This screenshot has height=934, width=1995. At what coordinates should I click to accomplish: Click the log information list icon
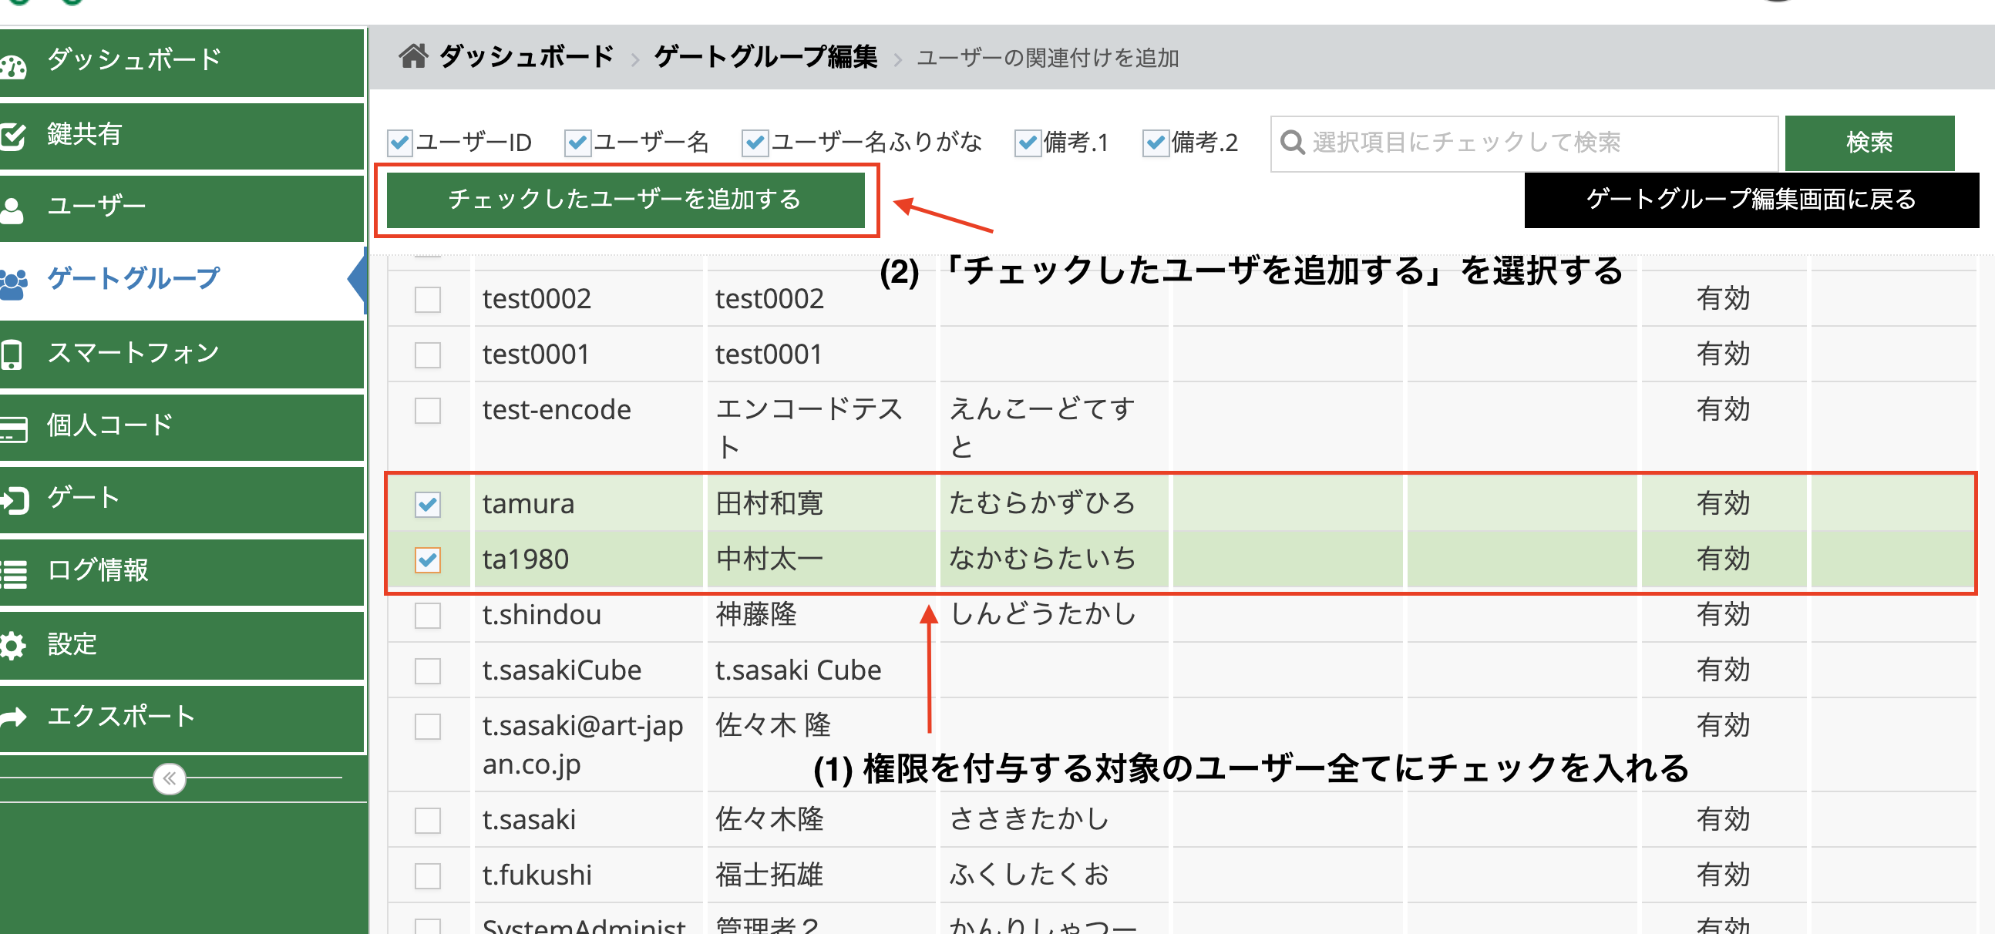[13, 574]
